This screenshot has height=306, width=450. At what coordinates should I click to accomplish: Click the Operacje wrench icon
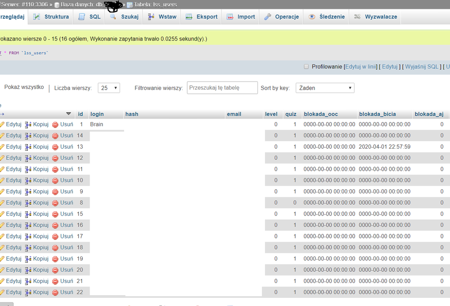[267, 17]
